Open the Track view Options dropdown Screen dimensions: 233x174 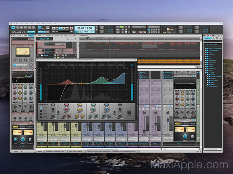tap(49, 36)
